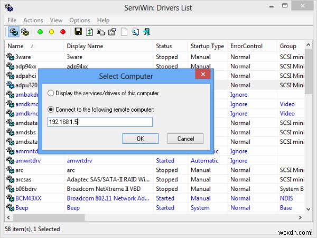Click the gear icon of amdsbs row
The image size is (317, 238).
[10, 132]
